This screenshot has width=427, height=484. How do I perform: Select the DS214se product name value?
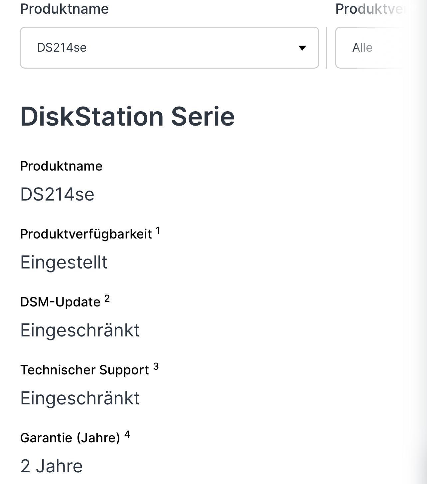tap(57, 194)
